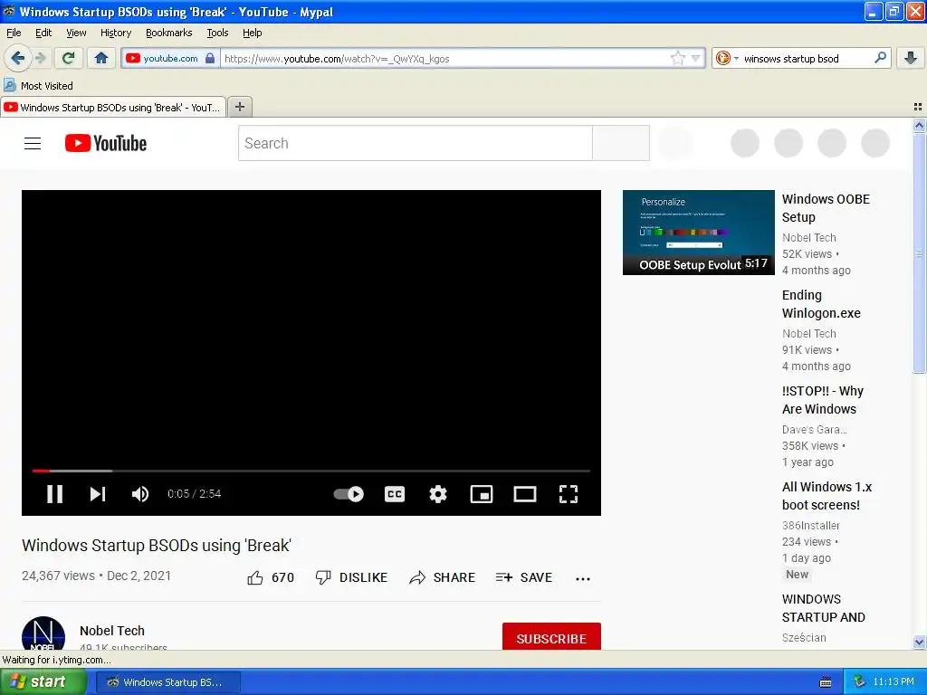Click the DISLIKE button
The width and height of the screenshot is (927, 695).
coord(351,577)
